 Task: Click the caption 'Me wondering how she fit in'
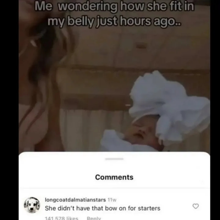pos(114,7)
